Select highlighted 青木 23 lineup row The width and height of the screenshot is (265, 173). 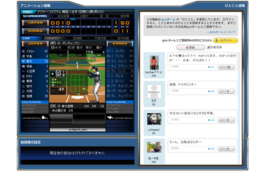(35, 61)
